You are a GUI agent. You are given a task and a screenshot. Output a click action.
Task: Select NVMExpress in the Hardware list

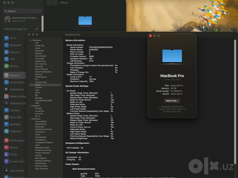coord(41,77)
